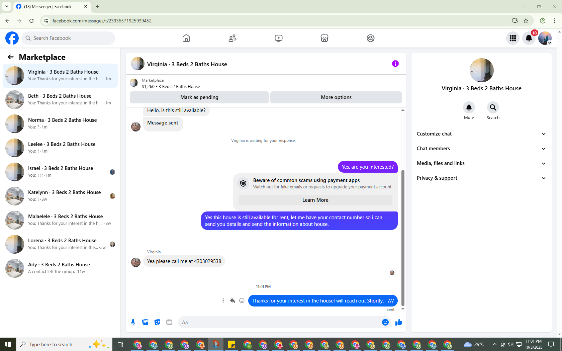Open the Leelee 3 Beds 2 Baths conversation
This screenshot has width=562, height=351.
coord(60,148)
